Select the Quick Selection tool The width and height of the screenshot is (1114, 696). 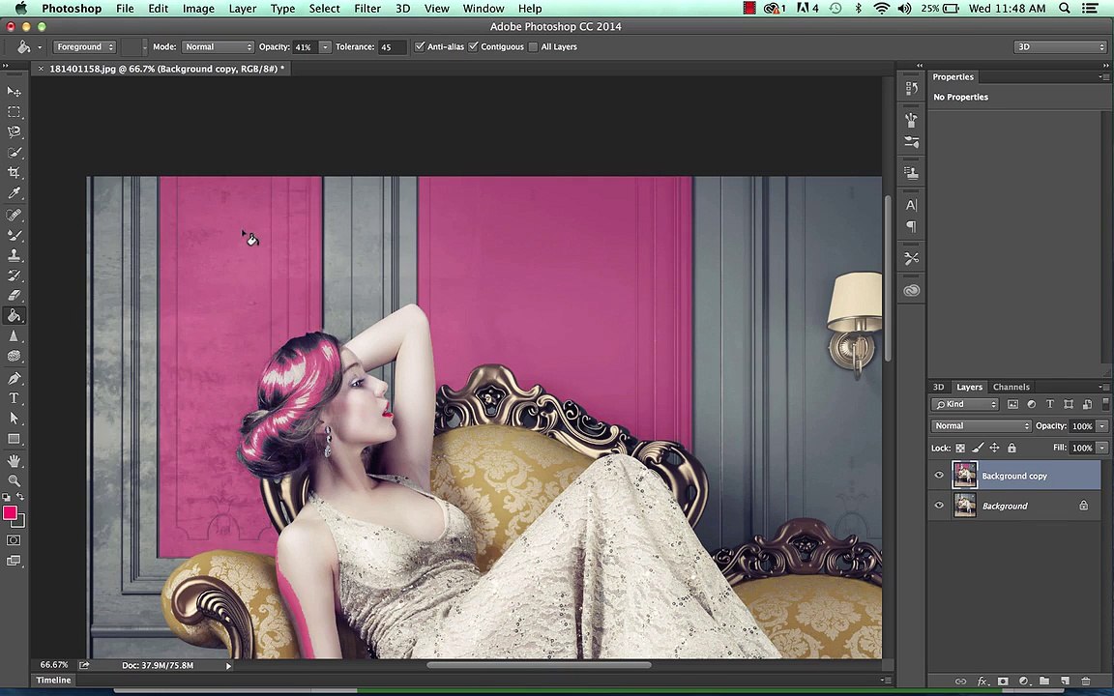[x=14, y=153]
